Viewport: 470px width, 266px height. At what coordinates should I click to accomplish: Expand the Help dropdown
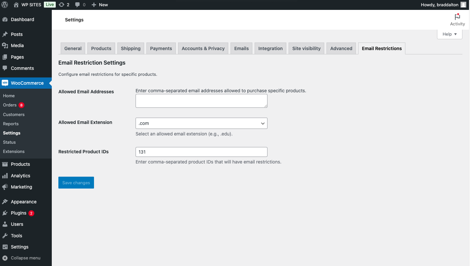click(x=450, y=34)
